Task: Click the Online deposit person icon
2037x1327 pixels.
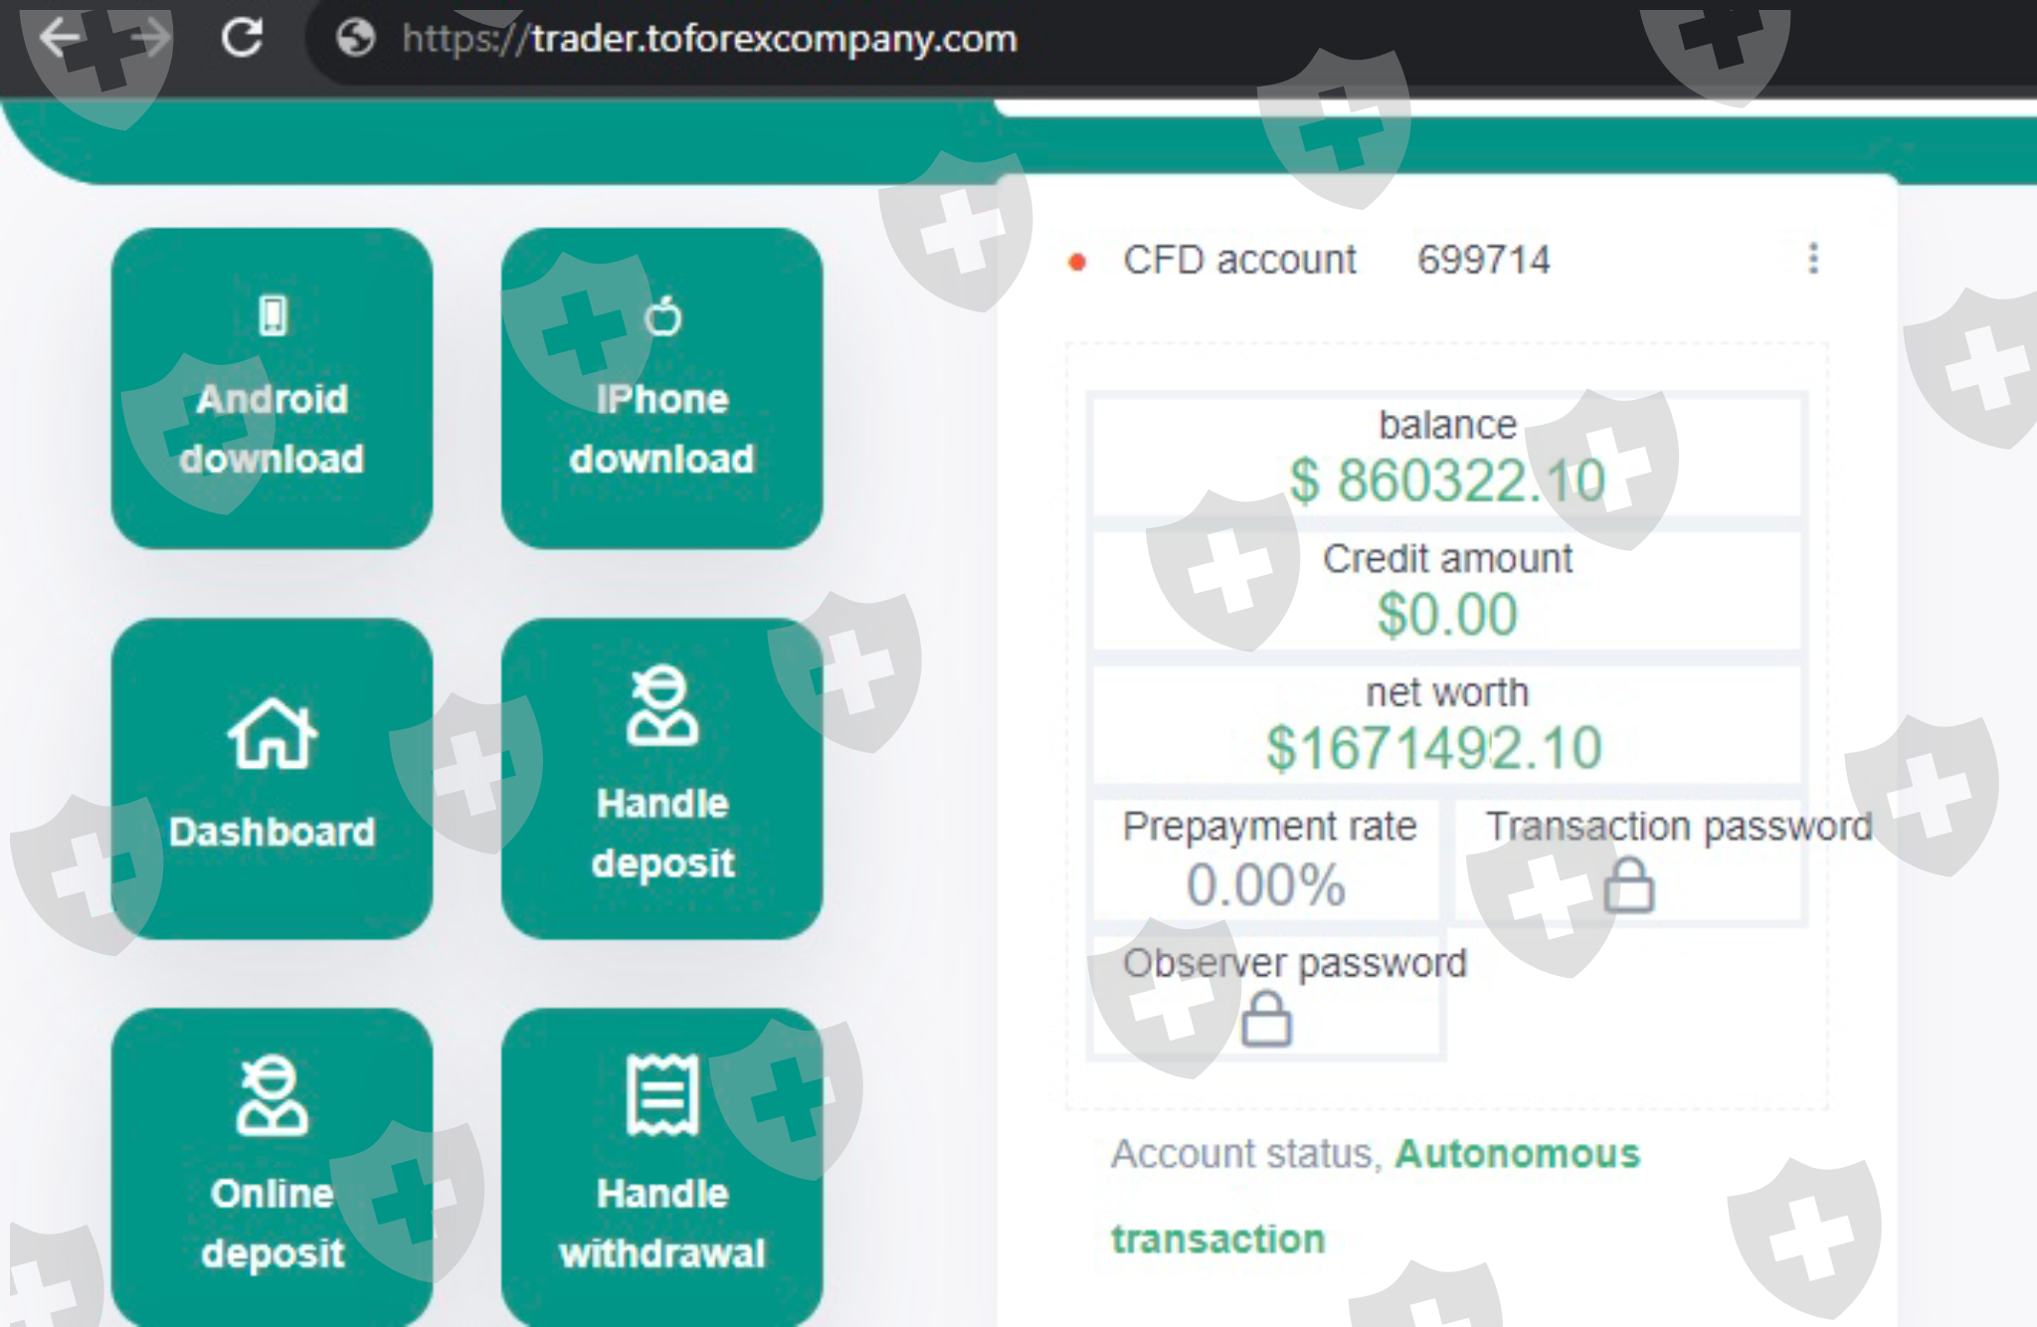Action: click(x=273, y=1096)
